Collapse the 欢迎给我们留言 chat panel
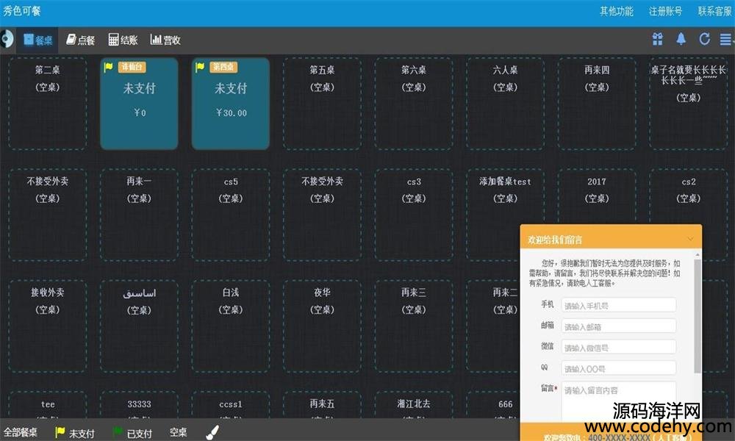 690,239
